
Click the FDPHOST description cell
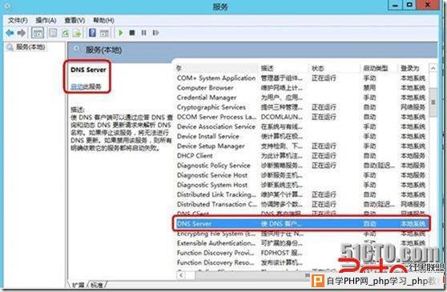tap(282, 253)
